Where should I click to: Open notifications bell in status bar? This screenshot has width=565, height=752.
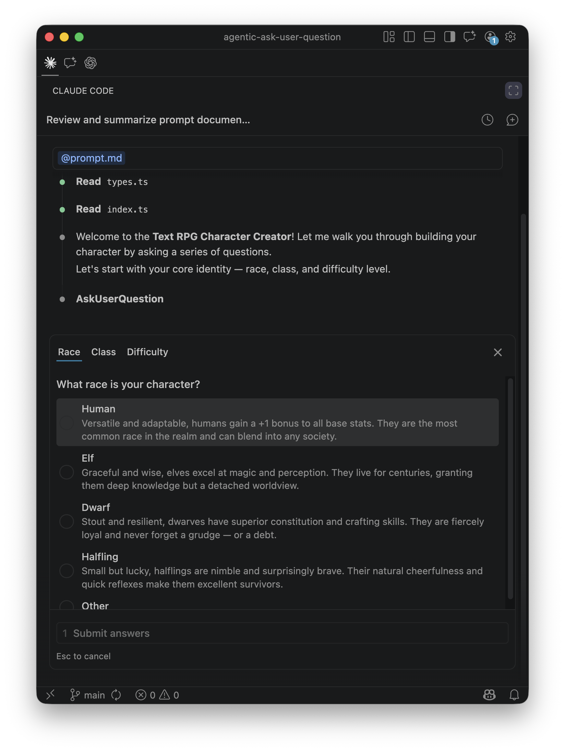coord(514,695)
